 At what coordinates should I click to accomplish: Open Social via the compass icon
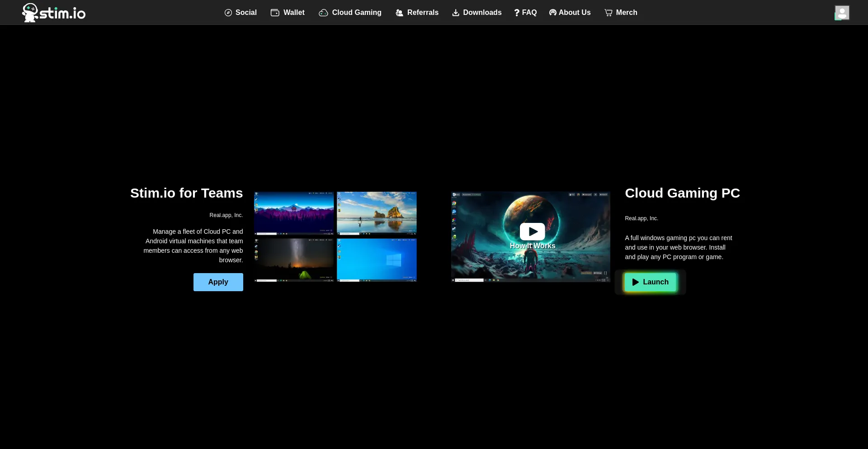228,13
